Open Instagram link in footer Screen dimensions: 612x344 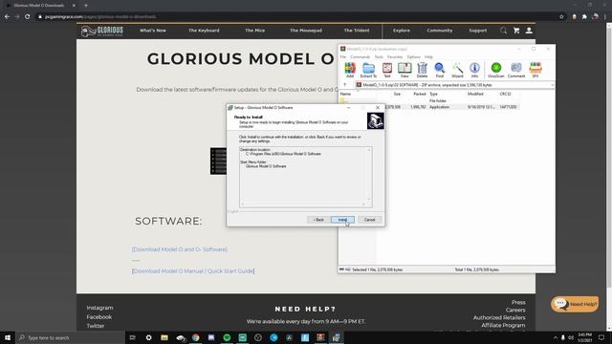click(99, 308)
